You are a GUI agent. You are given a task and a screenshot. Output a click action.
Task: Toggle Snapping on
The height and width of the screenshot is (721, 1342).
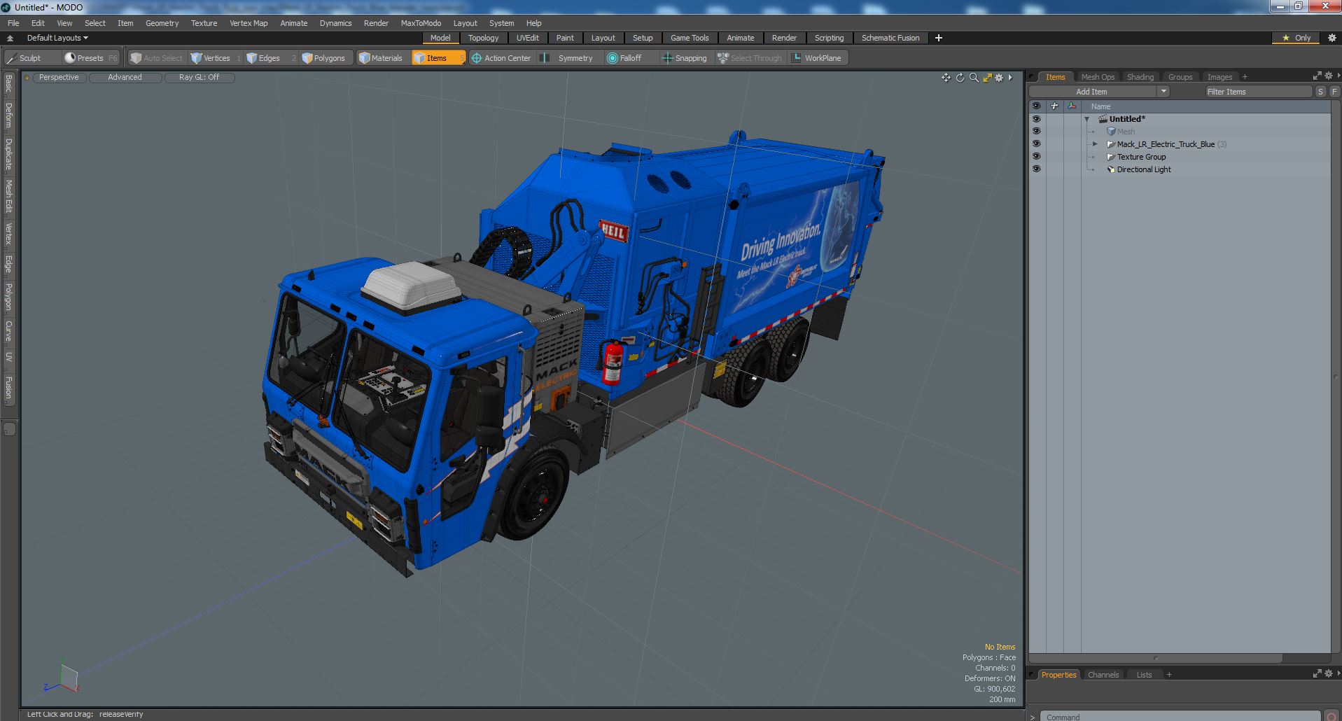tap(685, 58)
